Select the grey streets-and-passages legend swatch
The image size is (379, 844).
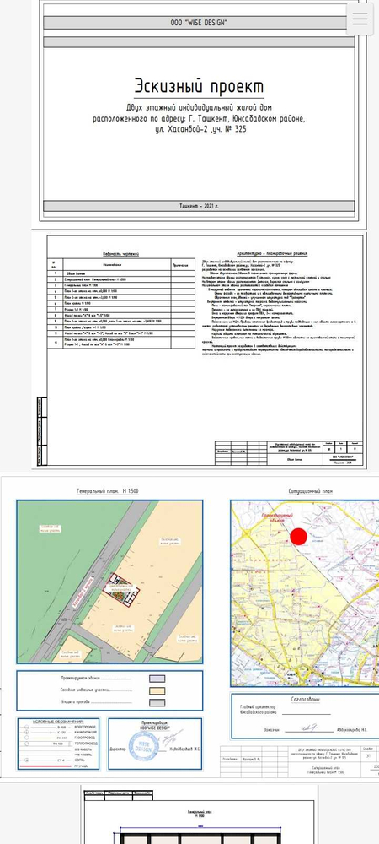(157, 703)
